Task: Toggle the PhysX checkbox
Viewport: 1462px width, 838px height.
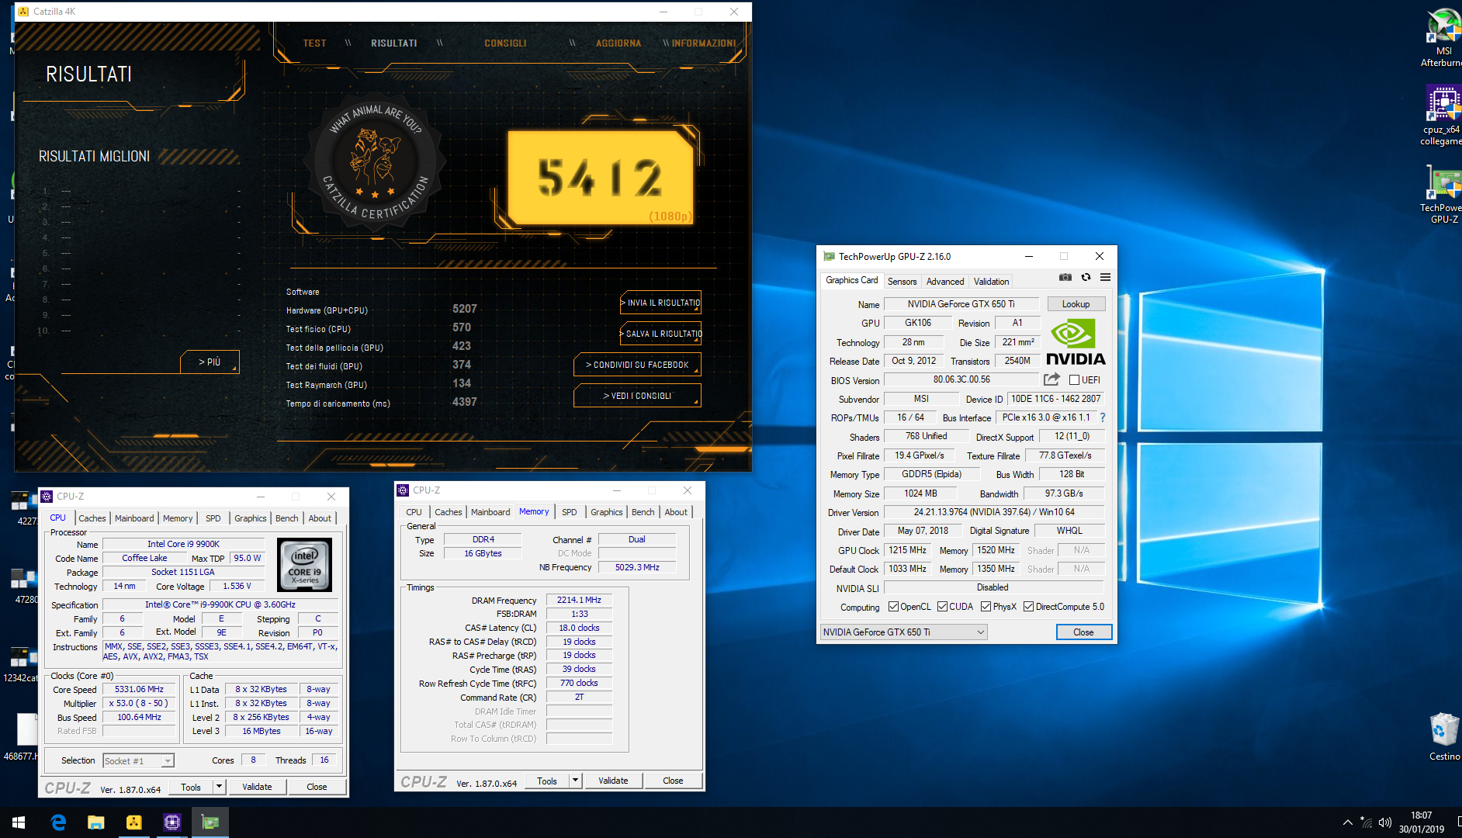Action: pos(986,607)
